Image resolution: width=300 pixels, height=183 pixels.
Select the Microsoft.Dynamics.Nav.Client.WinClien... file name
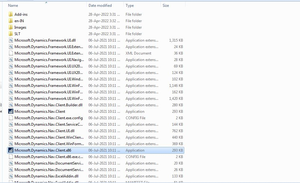tap(49, 137)
